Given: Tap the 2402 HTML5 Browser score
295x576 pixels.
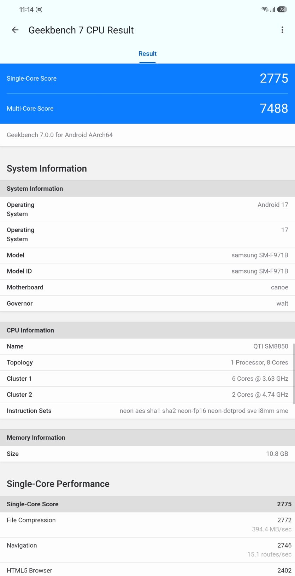Looking at the screenshot, I should pyautogui.click(x=284, y=570).
